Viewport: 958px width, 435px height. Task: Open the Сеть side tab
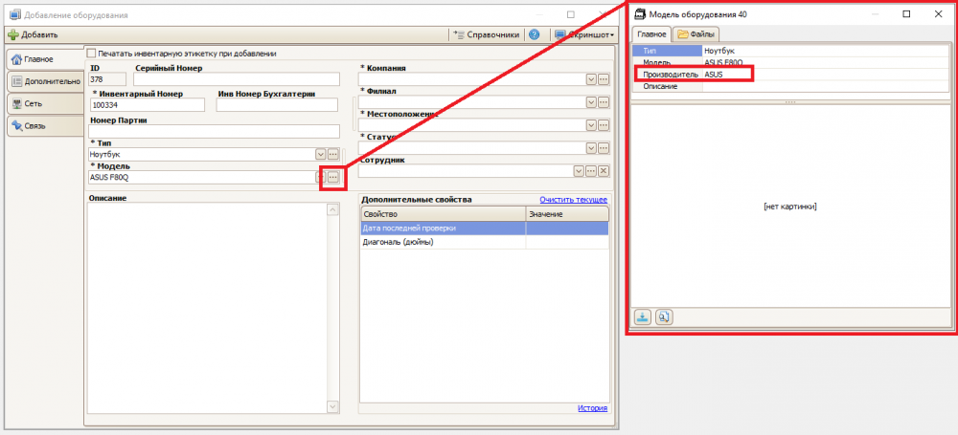(x=46, y=103)
